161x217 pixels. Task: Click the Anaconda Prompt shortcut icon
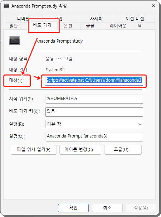coord(15,40)
